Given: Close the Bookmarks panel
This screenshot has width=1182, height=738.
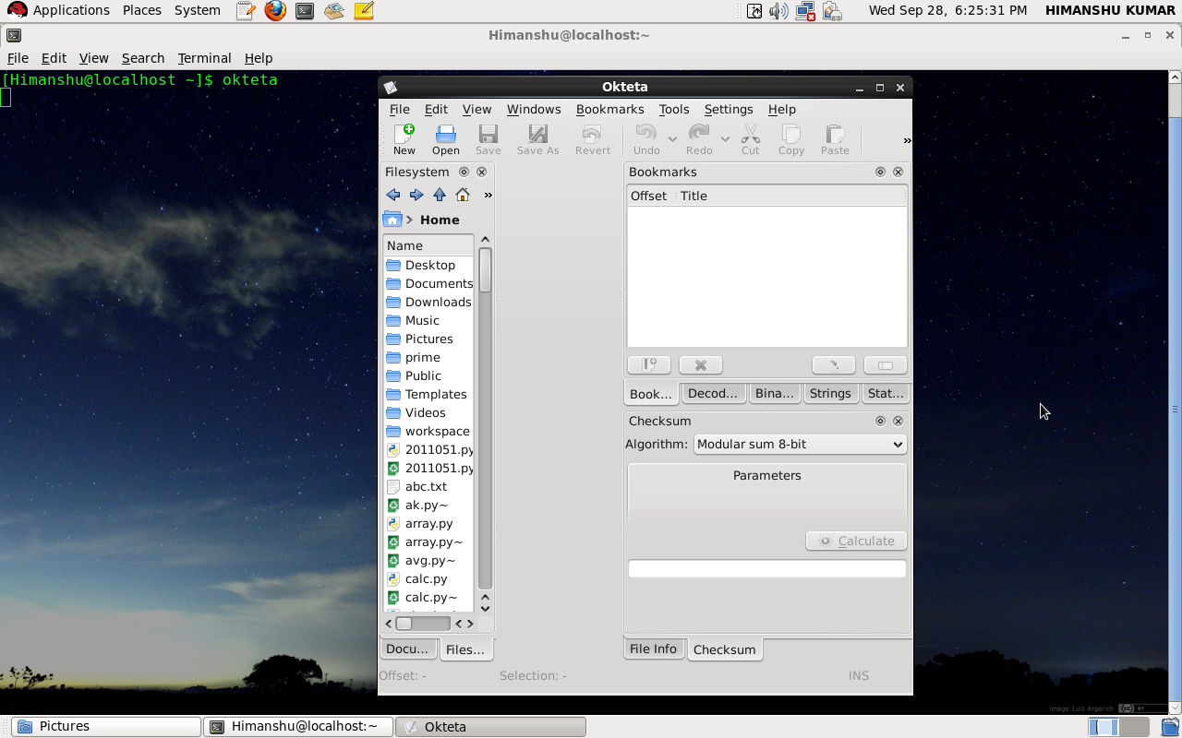Looking at the screenshot, I should 898,172.
